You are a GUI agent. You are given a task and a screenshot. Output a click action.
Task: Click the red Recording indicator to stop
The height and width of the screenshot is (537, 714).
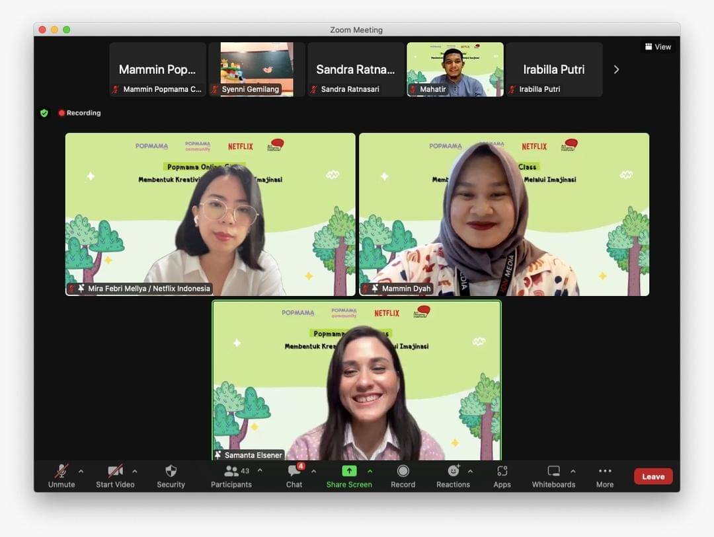(x=79, y=113)
